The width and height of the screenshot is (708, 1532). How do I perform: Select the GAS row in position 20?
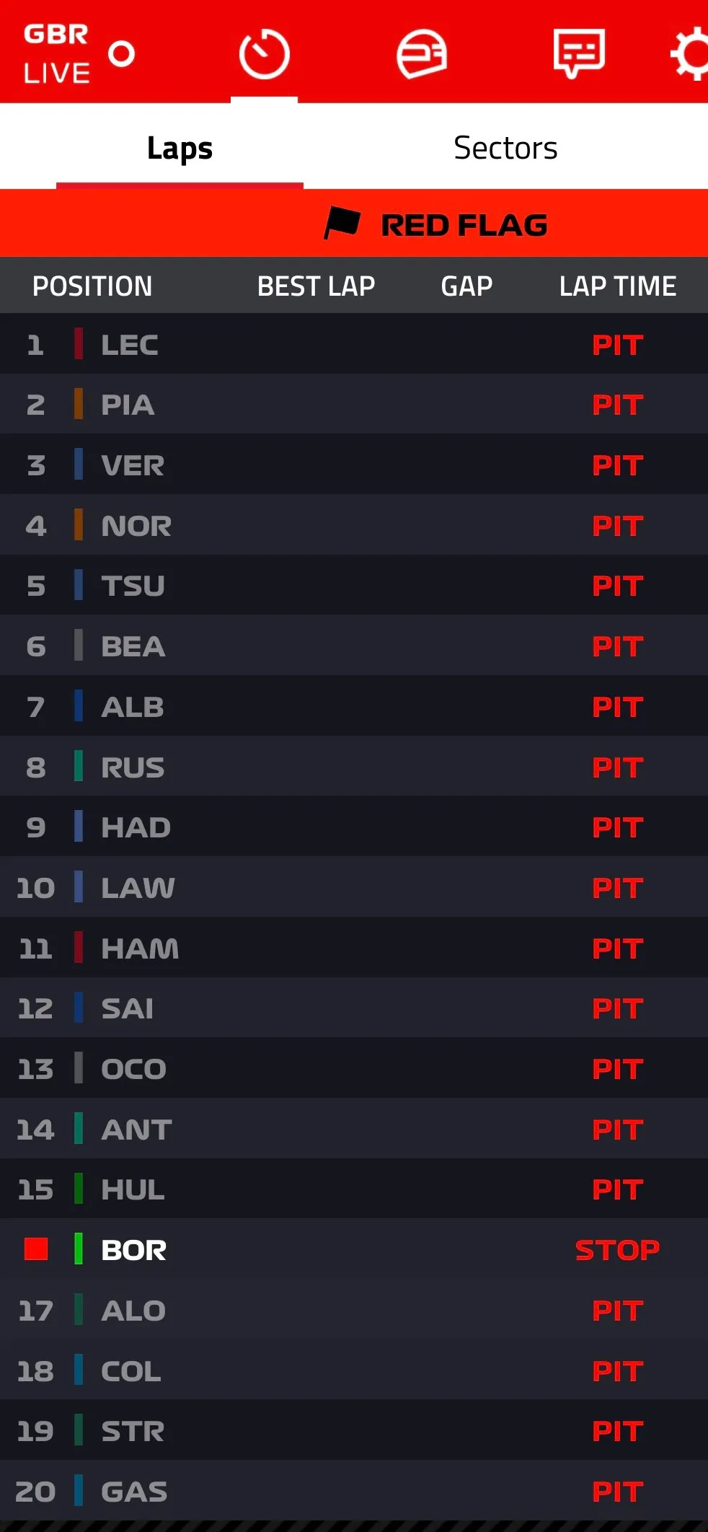coord(354,1491)
